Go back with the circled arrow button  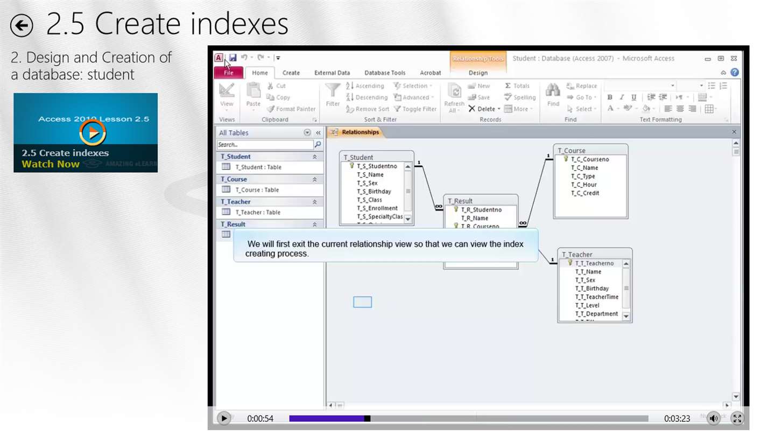pyautogui.click(x=22, y=25)
